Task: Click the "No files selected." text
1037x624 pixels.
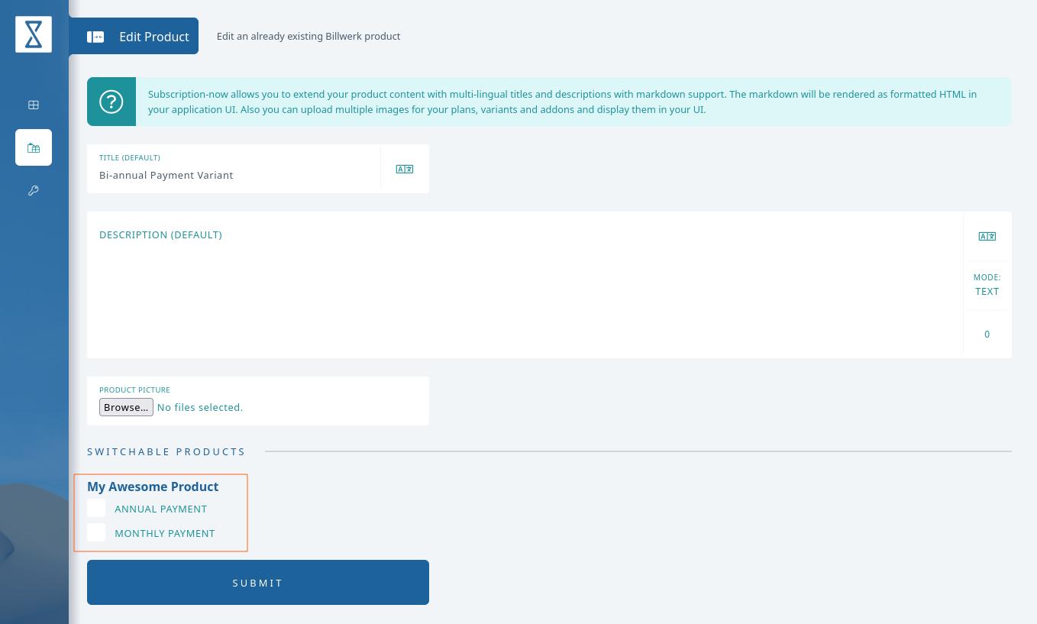Action: point(200,407)
